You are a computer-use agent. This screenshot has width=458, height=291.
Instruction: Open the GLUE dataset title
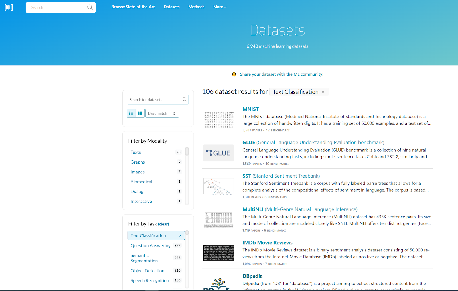(313, 143)
